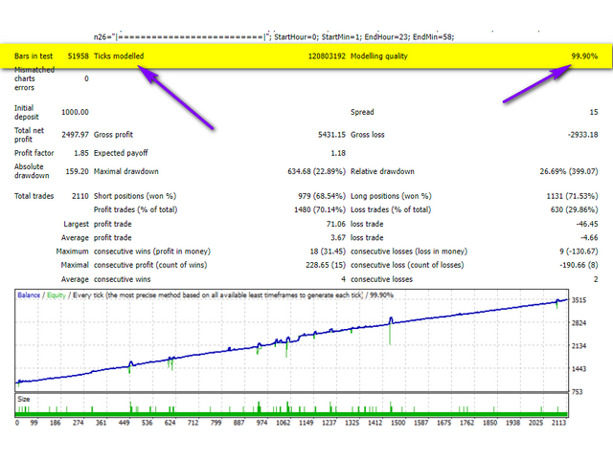Click the Size label in lower chart panel
This screenshot has height=459, width=613.
click(25, 399)
